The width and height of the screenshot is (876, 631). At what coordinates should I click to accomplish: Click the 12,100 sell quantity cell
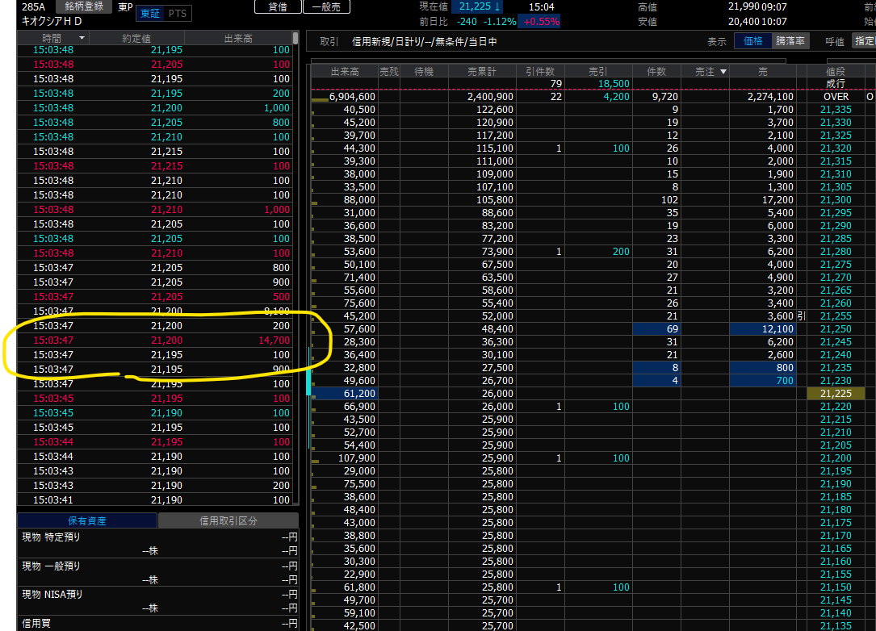(x=762, y=329)
